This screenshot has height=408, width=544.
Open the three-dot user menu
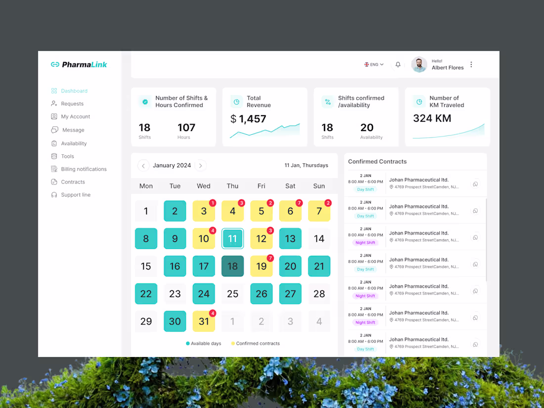(x=471, y=64)
